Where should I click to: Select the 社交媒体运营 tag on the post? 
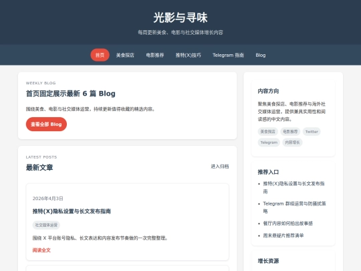click(x=46, y=225)
